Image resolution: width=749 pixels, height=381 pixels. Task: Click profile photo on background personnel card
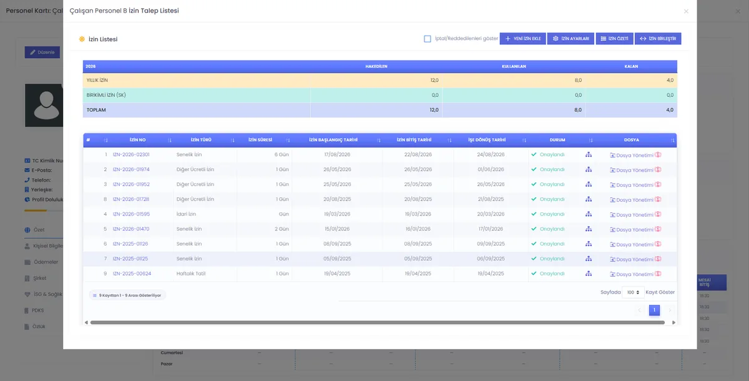pos(44,106)
